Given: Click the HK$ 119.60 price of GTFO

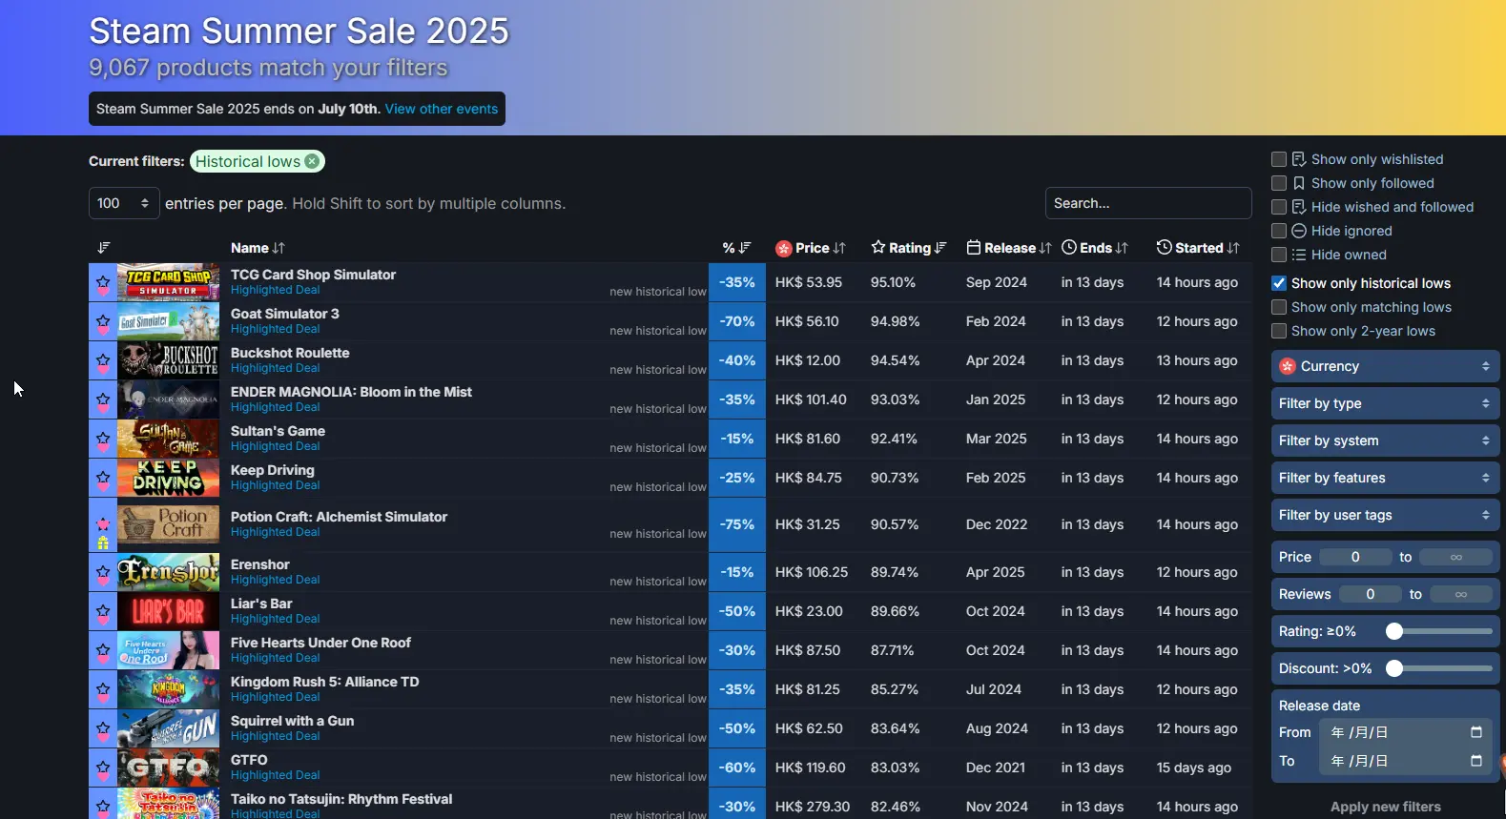Looking at the screenshot, I should [x=810, y=768].
